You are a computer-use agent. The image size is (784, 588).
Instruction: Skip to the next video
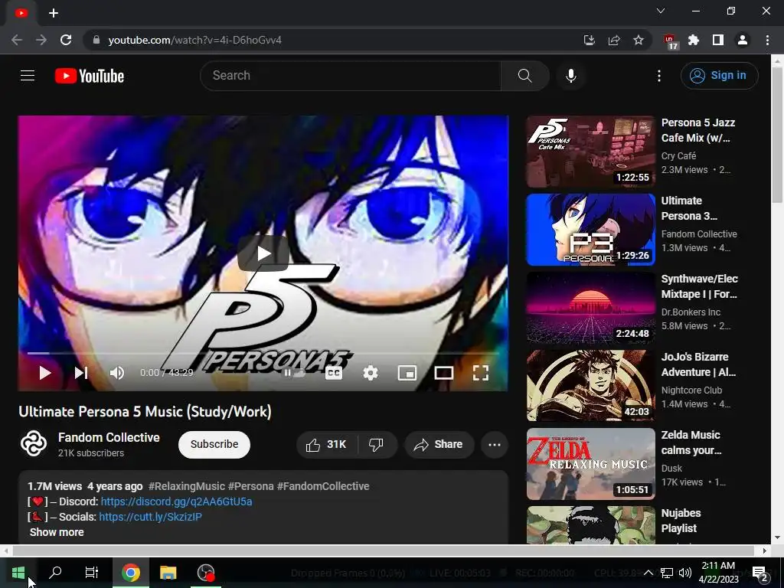point(81,373)
